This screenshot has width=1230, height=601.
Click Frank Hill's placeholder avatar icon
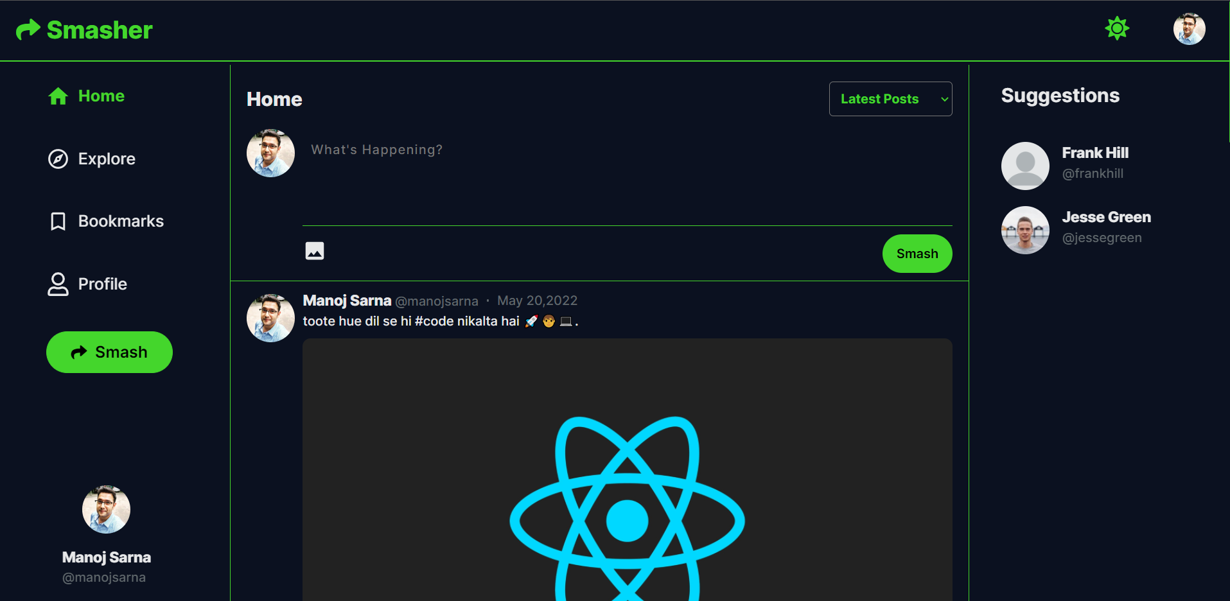coord(1025,166)
